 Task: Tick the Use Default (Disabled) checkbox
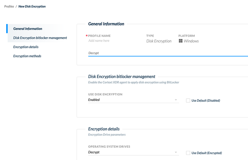click(188, 100)
